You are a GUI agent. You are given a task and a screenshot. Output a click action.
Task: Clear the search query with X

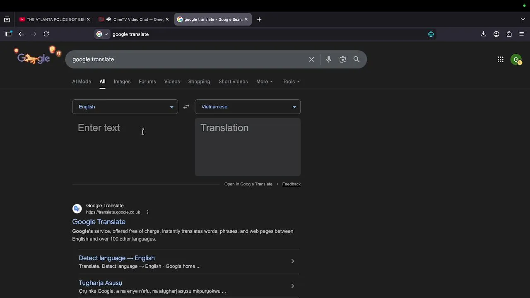click(312, 60)
